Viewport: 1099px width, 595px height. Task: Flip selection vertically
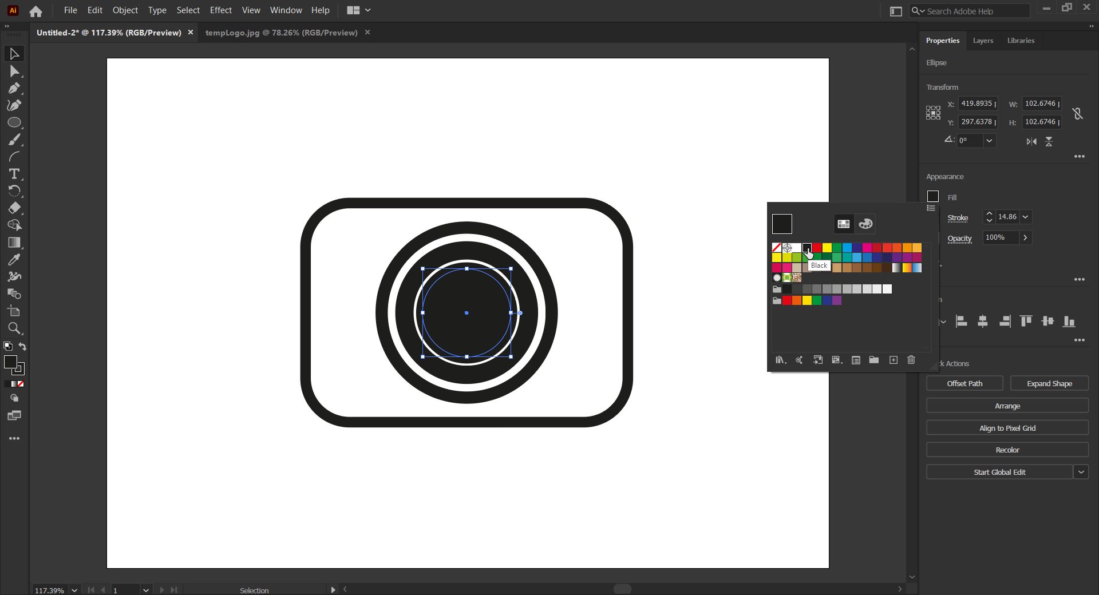click(x=1049, y=141)
